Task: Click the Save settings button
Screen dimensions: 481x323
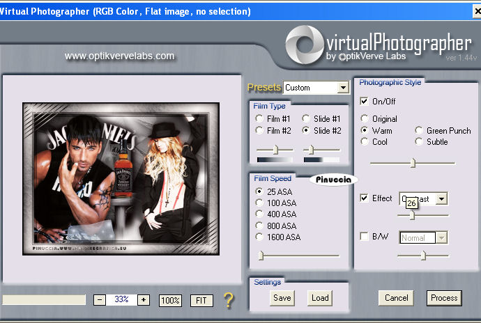Action: click(x=282, y=298)
